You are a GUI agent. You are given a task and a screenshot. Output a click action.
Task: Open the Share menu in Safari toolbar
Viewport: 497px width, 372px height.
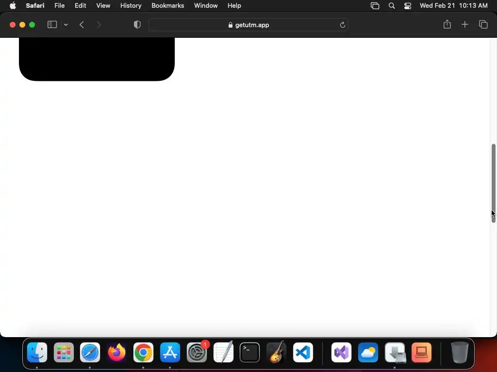tap(447, 24)
